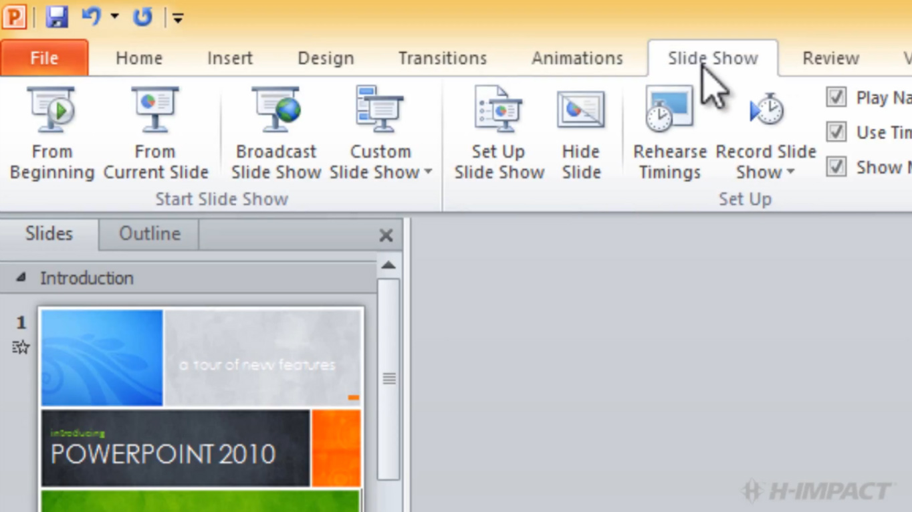The height and width of the screenshot is (512, 912).
Task: Click the Record Slide Show stopwatch icon
Action: (766, 110)
